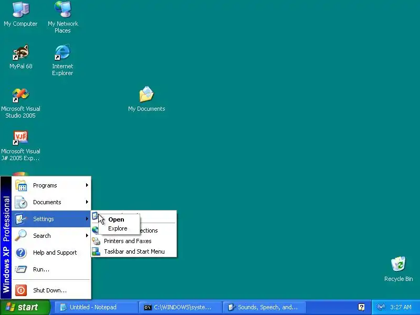This screenshot has height=315, width=420.
Task: Select the My Documents folder icon
Action: [146, 94]
